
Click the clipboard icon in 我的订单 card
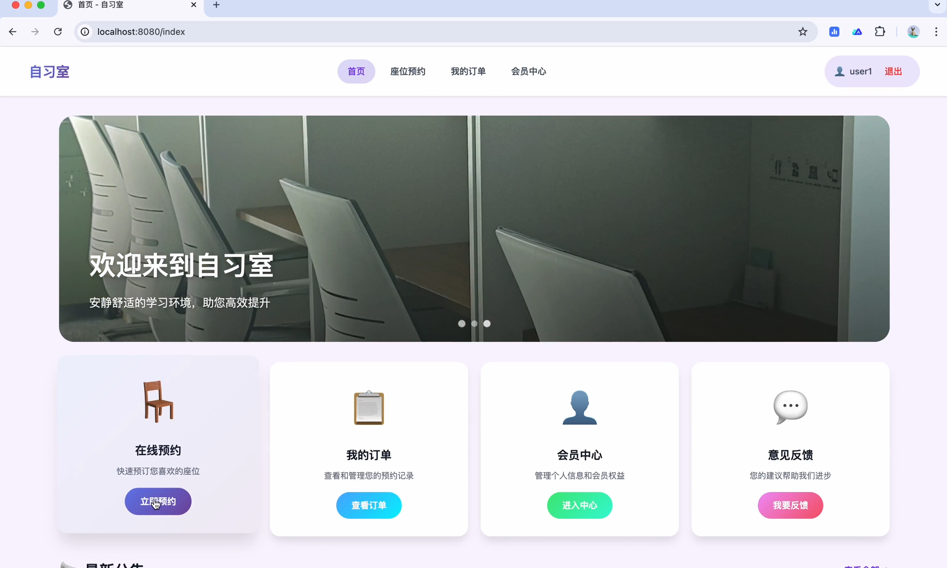pos(369,407)
